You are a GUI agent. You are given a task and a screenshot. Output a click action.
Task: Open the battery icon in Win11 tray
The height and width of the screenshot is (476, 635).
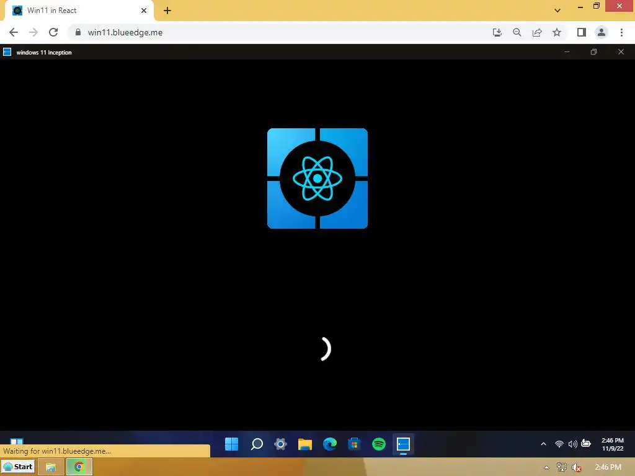[x=586, y=443]
